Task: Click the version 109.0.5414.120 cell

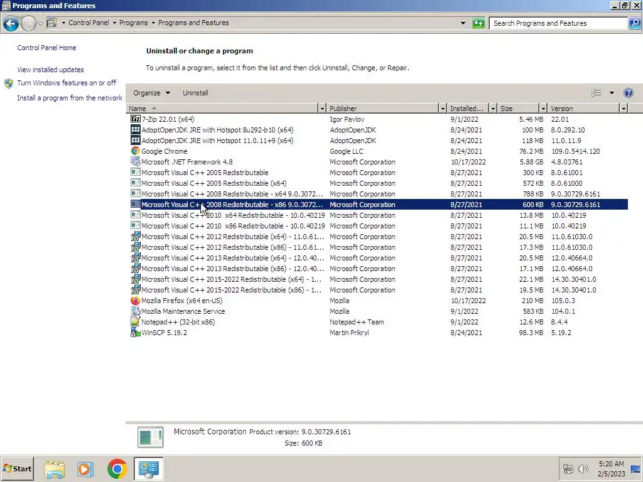Action: click(575, 151)
